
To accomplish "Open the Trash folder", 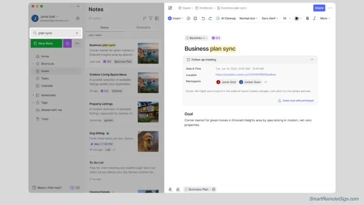I will click(x=42, y=119).
